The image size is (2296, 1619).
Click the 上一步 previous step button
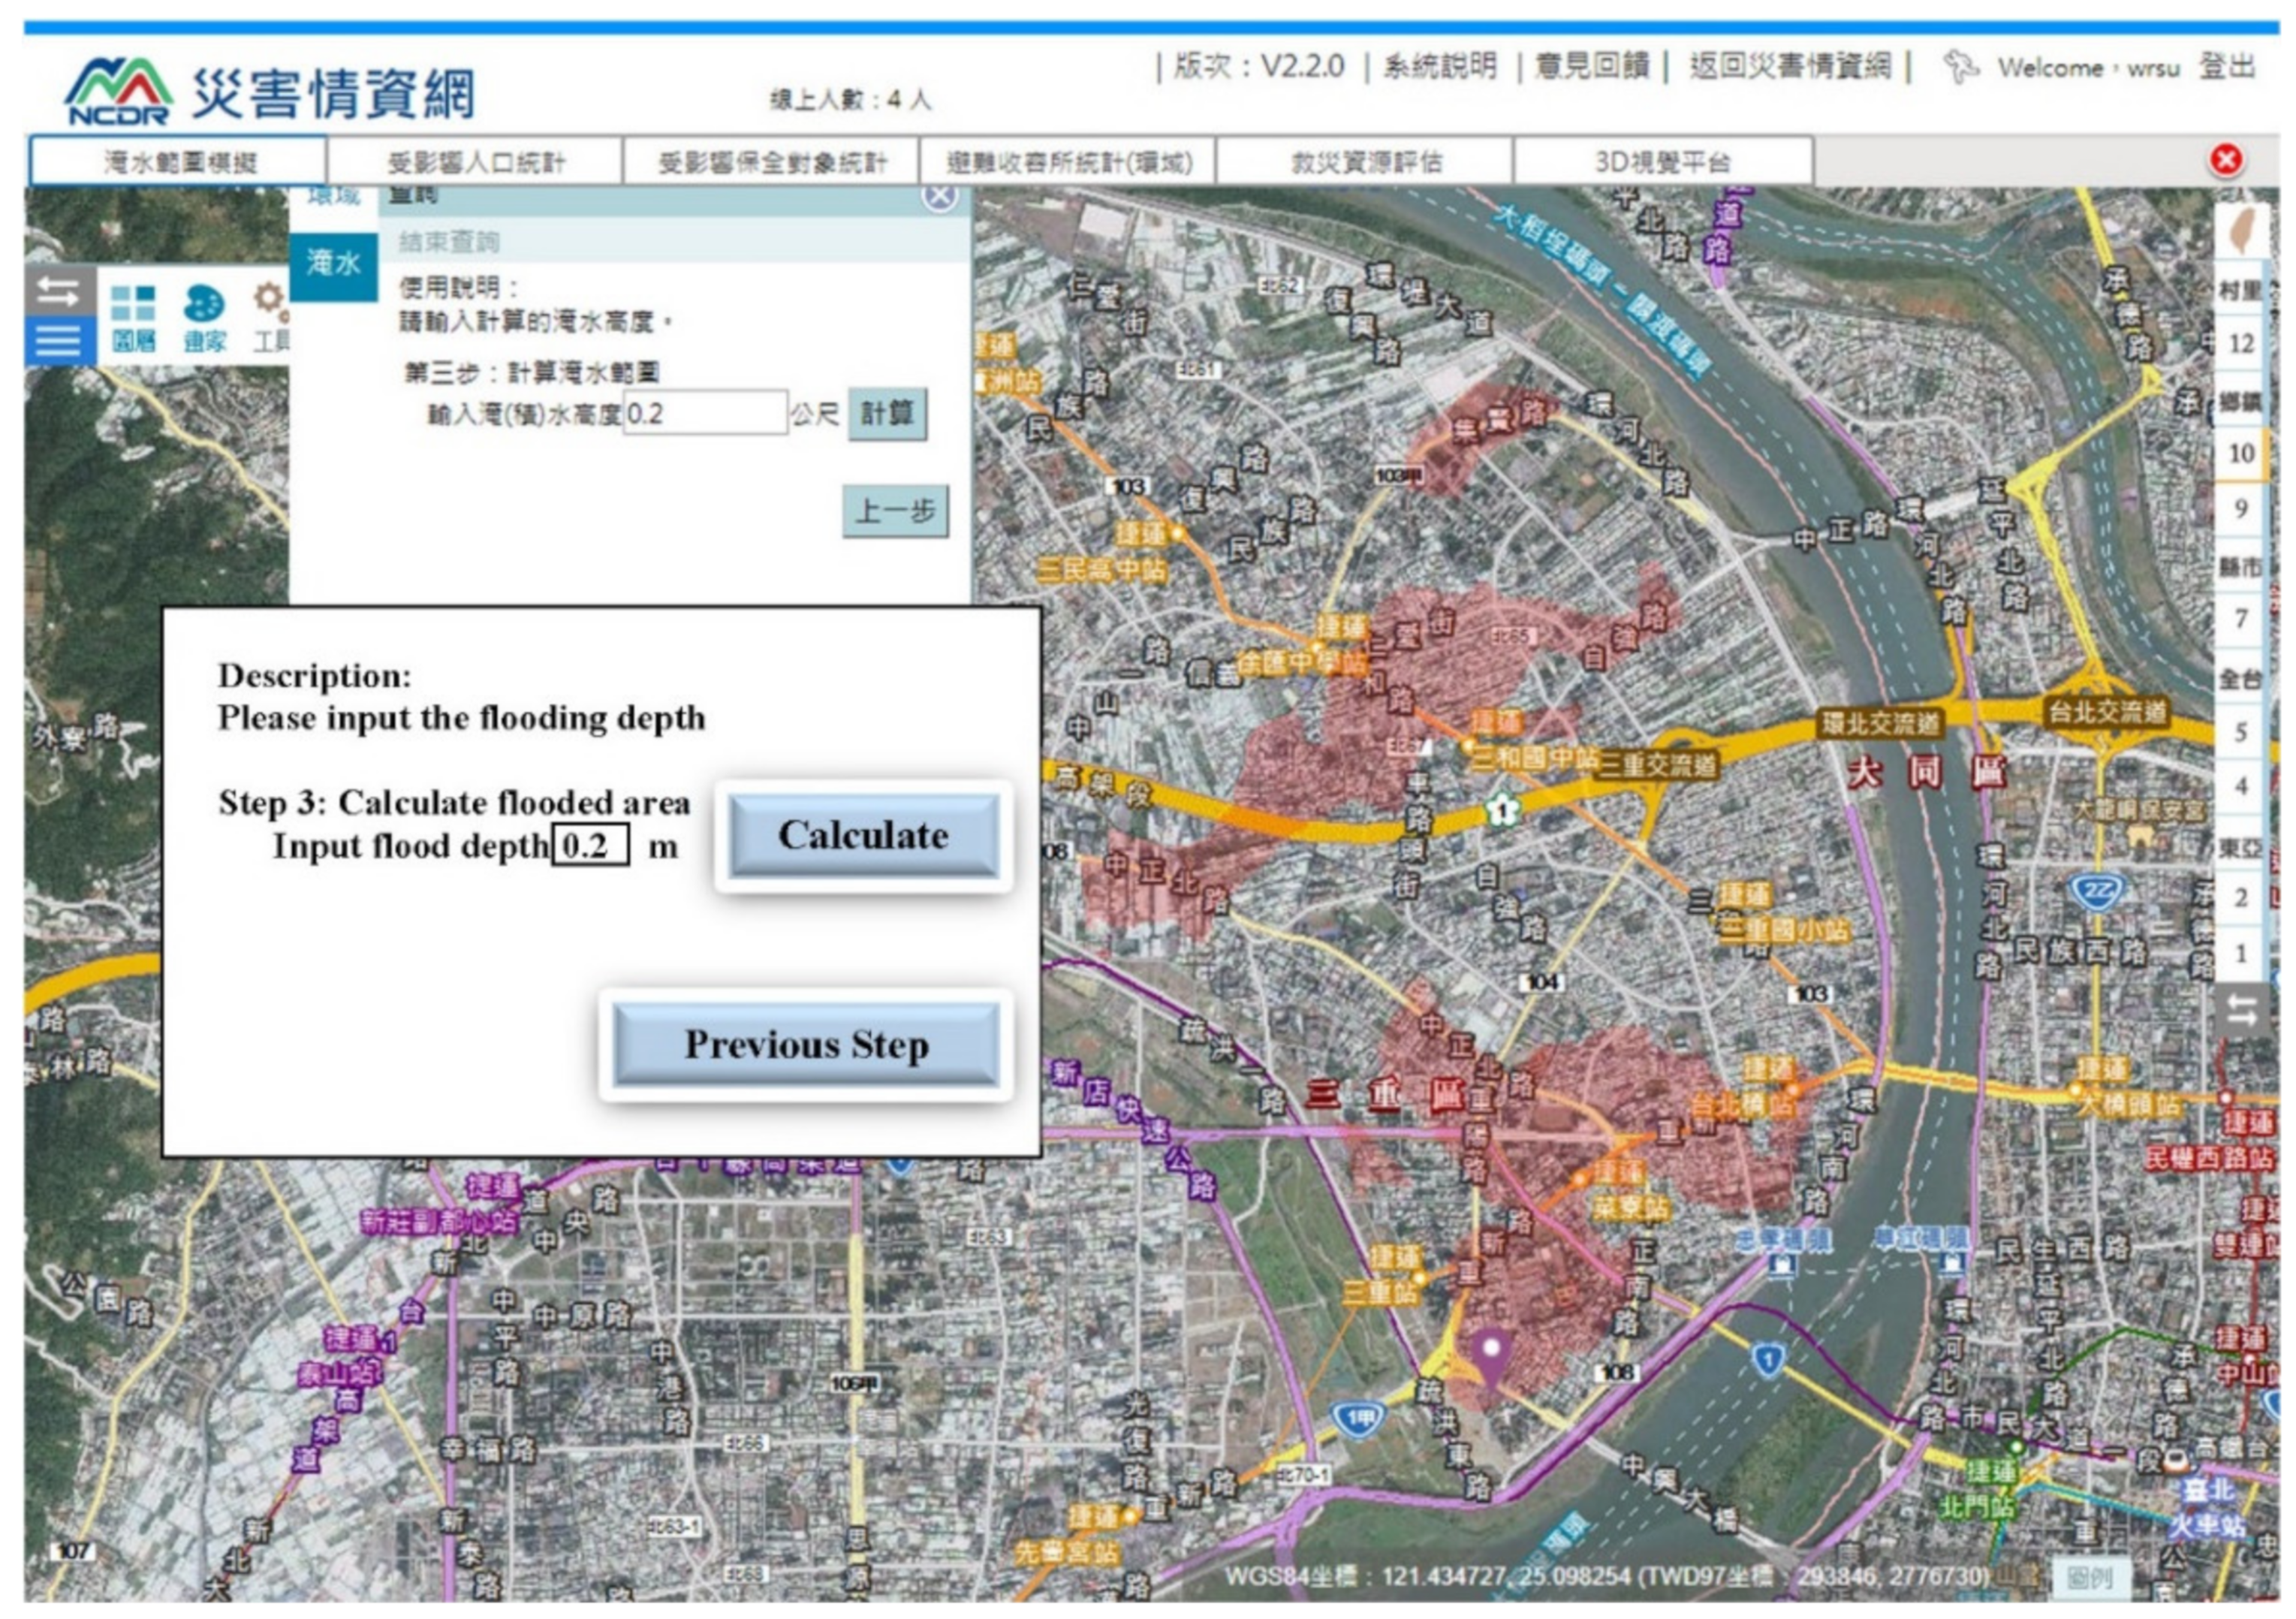pos(895,512)
